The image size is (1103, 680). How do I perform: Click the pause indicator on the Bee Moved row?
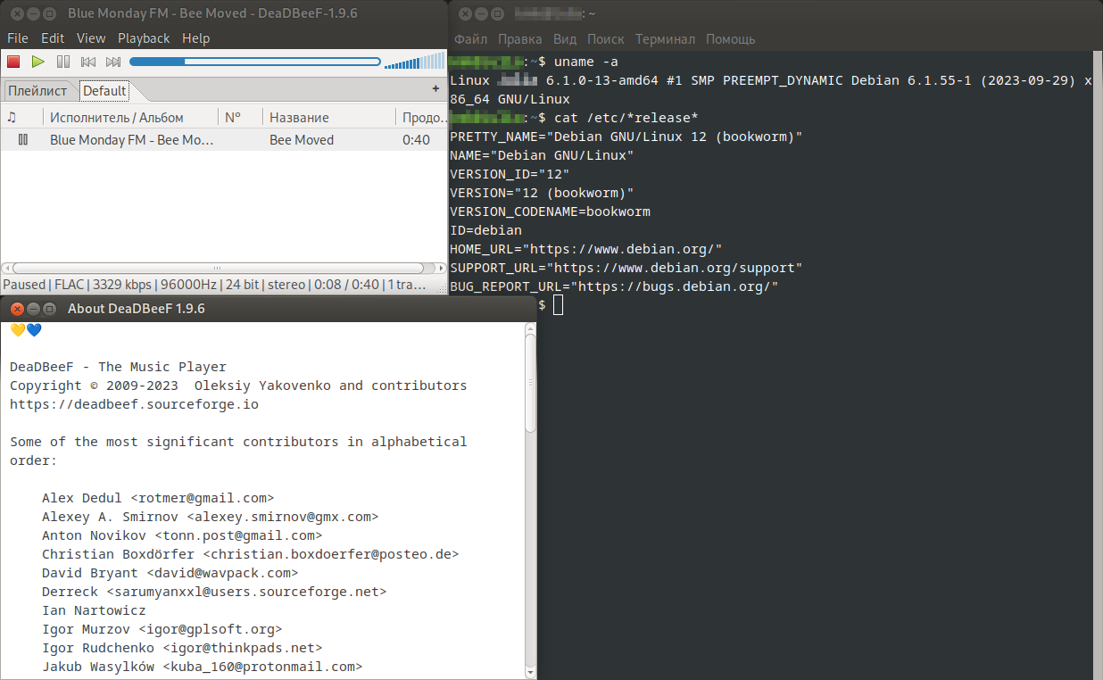pyautogui.click(x=23, y=139)
